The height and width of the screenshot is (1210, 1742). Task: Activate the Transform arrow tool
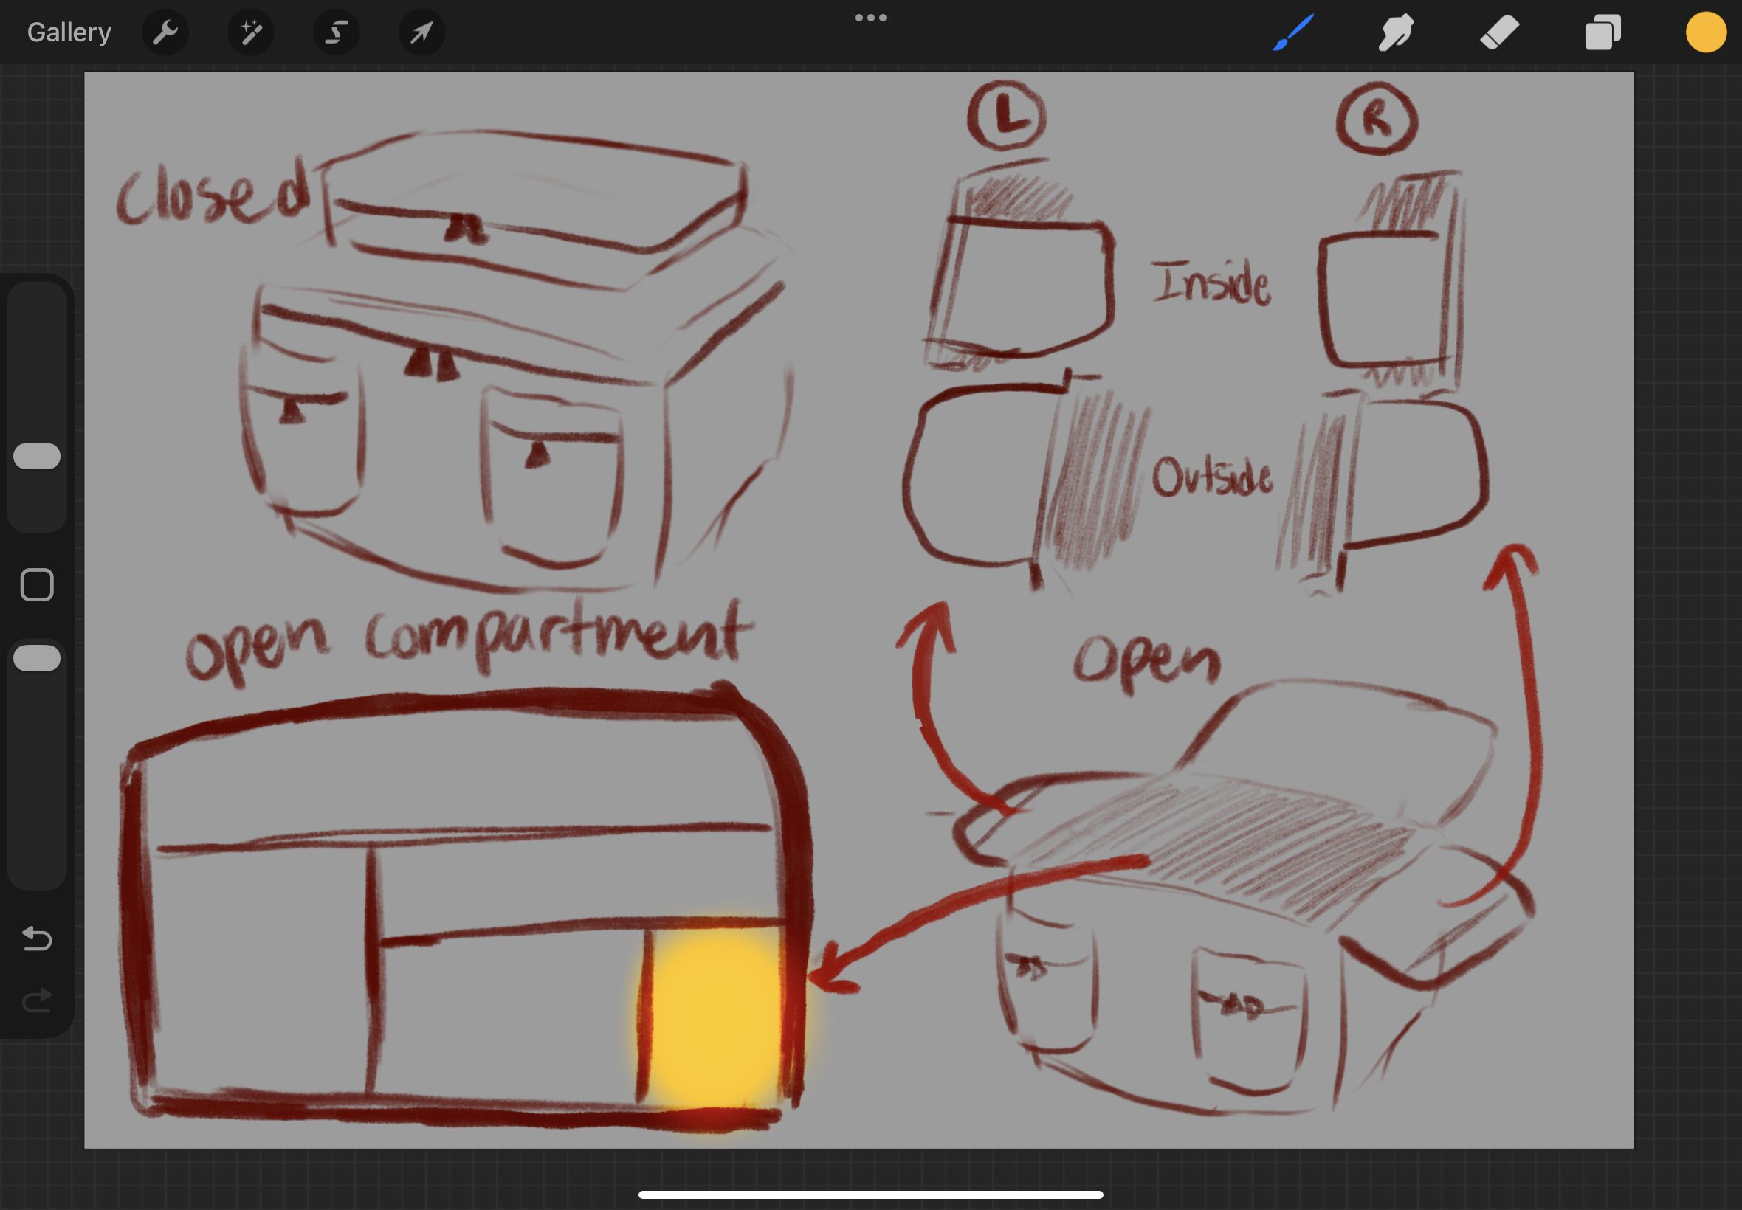(421, 32)
